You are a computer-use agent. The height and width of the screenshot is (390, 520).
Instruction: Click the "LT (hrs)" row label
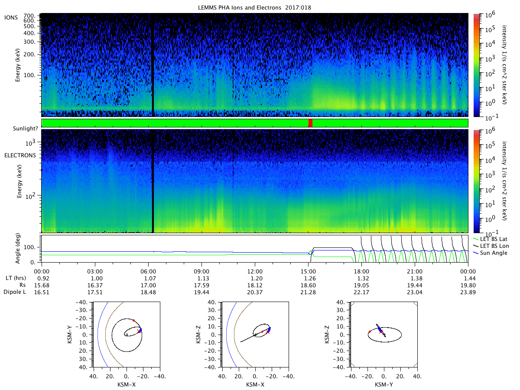16,278
